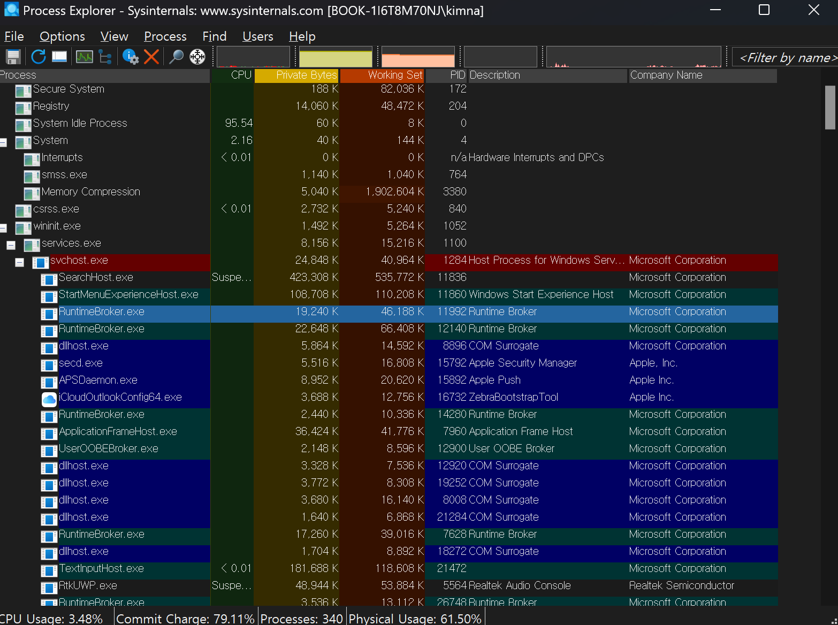This screenshot has width=838, height=625.
Task: Collapse the svchost.exe tree node
Action: pyautogui.click(x=19, y=262)
